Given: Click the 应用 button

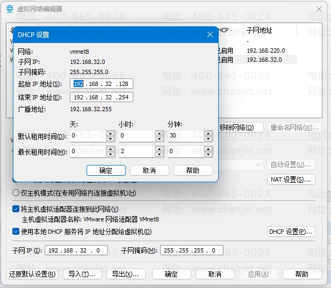Looking at the screenshot, I should pos(258,274).
